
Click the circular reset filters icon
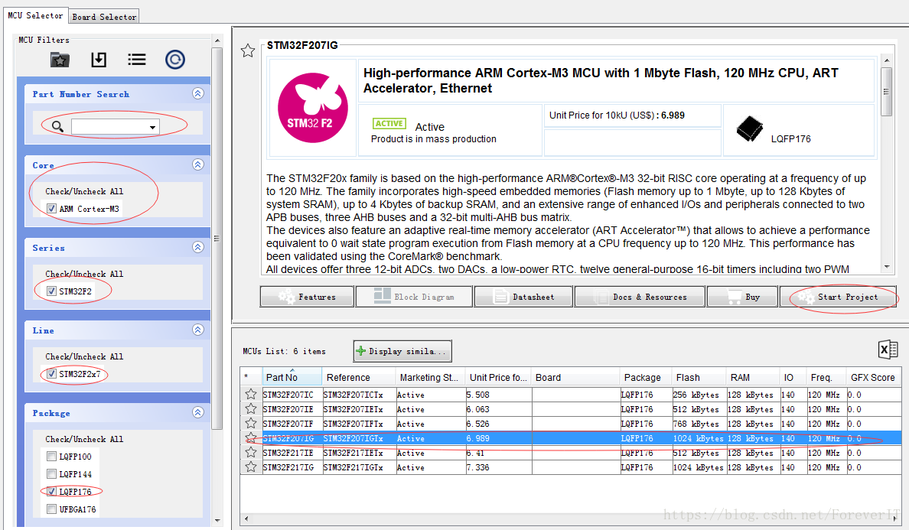coord(175,59)
